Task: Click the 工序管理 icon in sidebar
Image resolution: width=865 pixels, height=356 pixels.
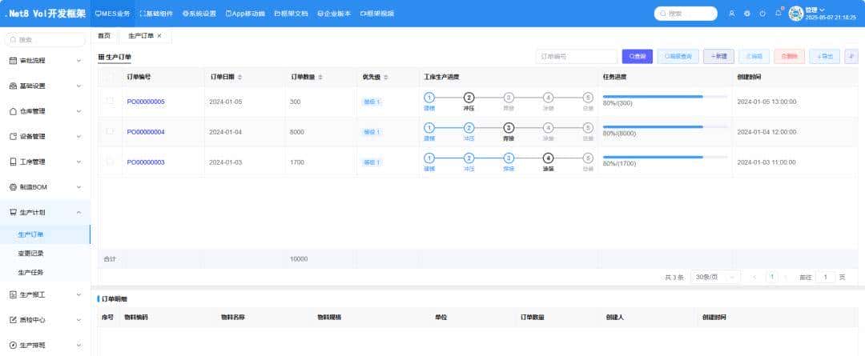Action: pyautogui.click(x=14, y=162)
